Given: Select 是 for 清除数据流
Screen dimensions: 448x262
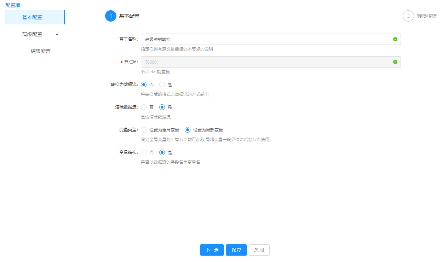Looking at the screenshot, I should tap(162, 107).
